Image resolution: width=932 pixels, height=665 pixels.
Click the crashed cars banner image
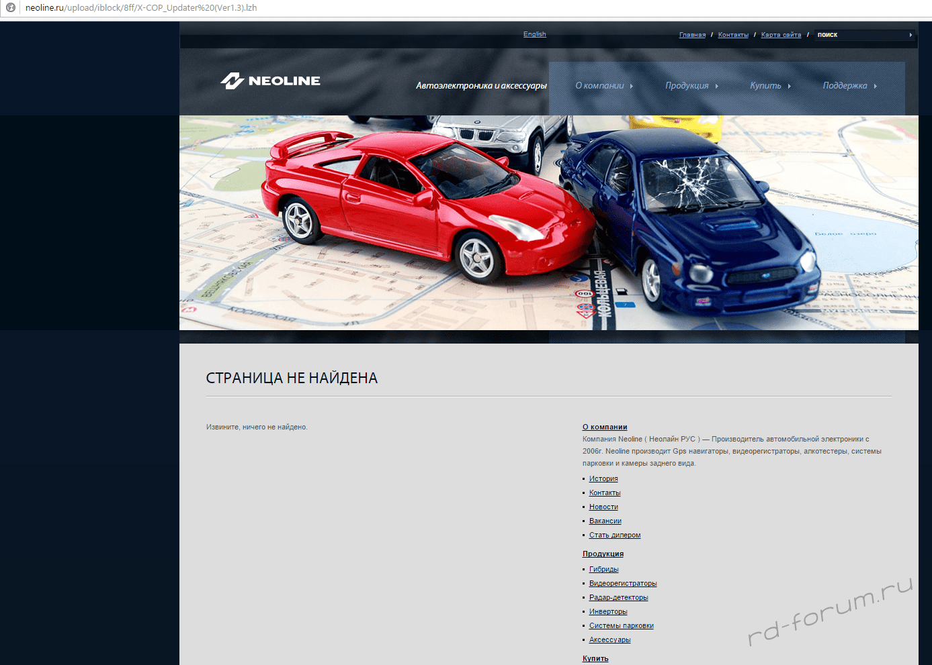coord(548,223)
